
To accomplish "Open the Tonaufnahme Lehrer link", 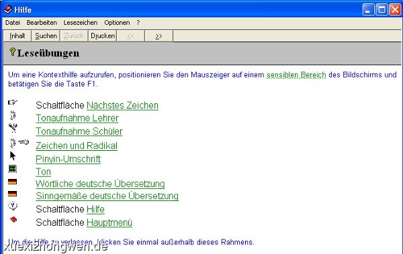I will pos(77,118).
